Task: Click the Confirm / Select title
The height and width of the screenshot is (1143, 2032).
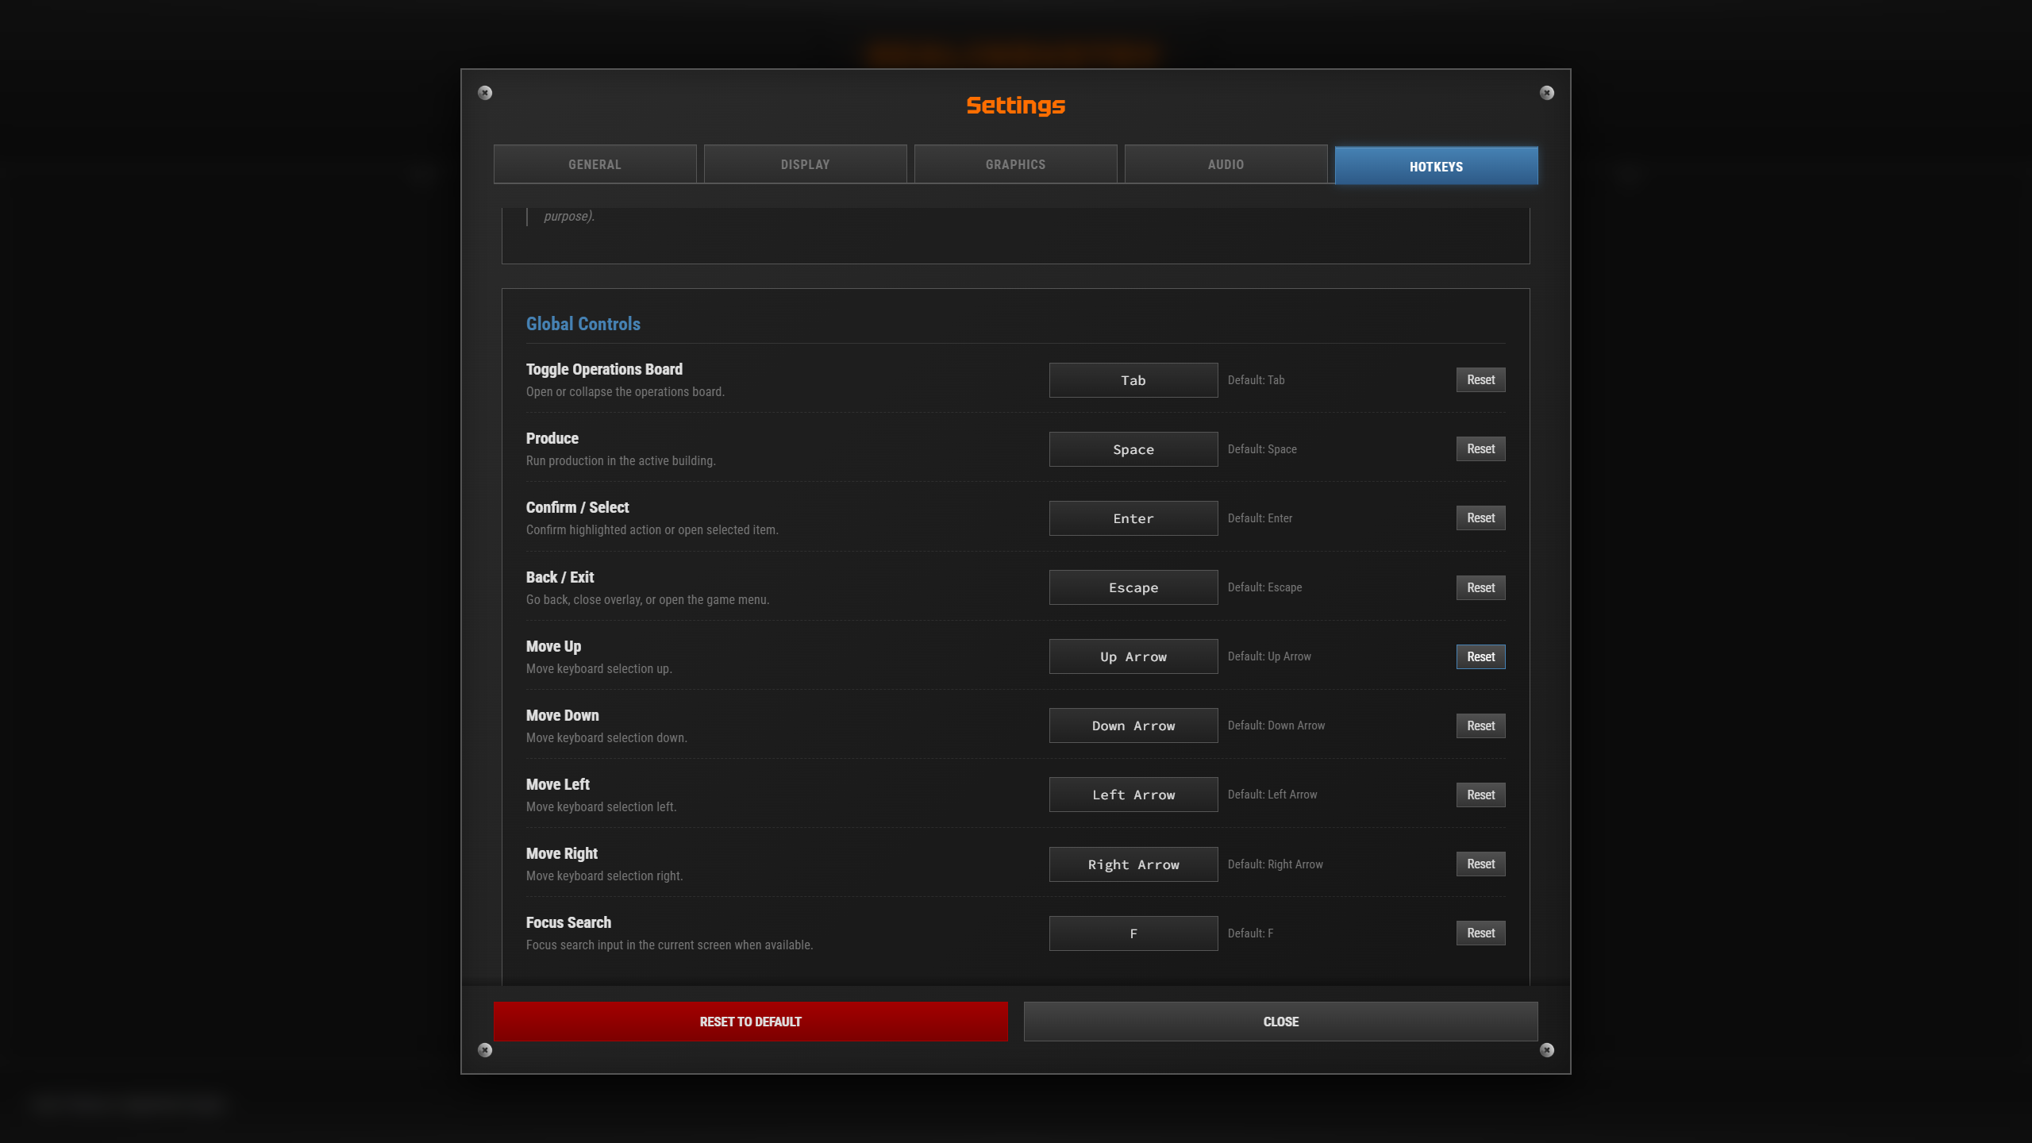Action: tap(577, 507)
